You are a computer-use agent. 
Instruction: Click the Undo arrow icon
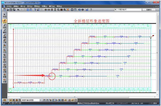tap(18, 10)
